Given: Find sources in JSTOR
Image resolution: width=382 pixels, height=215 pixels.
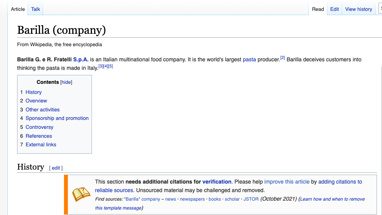Looking at the screenshot, I should 251,199.
